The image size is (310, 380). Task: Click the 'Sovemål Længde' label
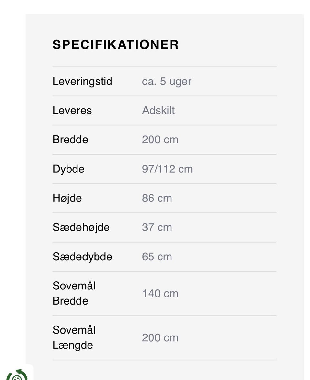point(74,337)
